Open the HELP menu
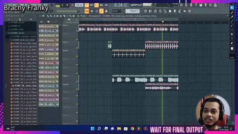 coord(45,5)
